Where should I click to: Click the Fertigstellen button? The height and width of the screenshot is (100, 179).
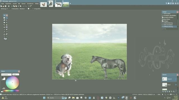(x=36, y=9)
